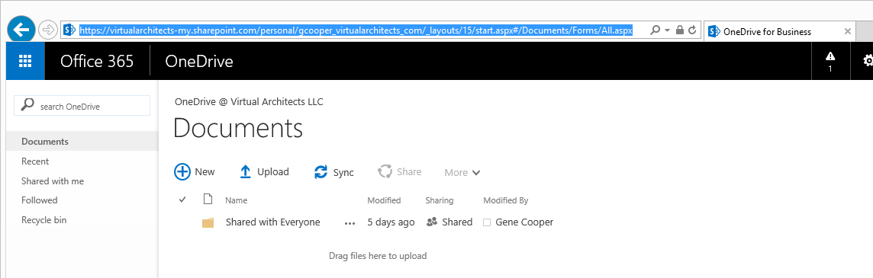
Task: Click the highlighted URL in the address bar
Action: coord(356,30)
